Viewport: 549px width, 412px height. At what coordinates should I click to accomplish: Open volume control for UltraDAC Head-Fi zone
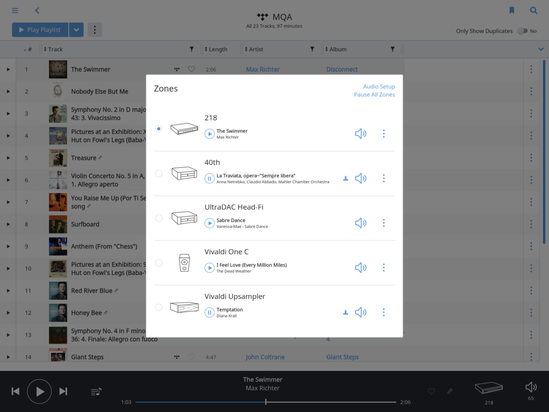pos(361,223)
